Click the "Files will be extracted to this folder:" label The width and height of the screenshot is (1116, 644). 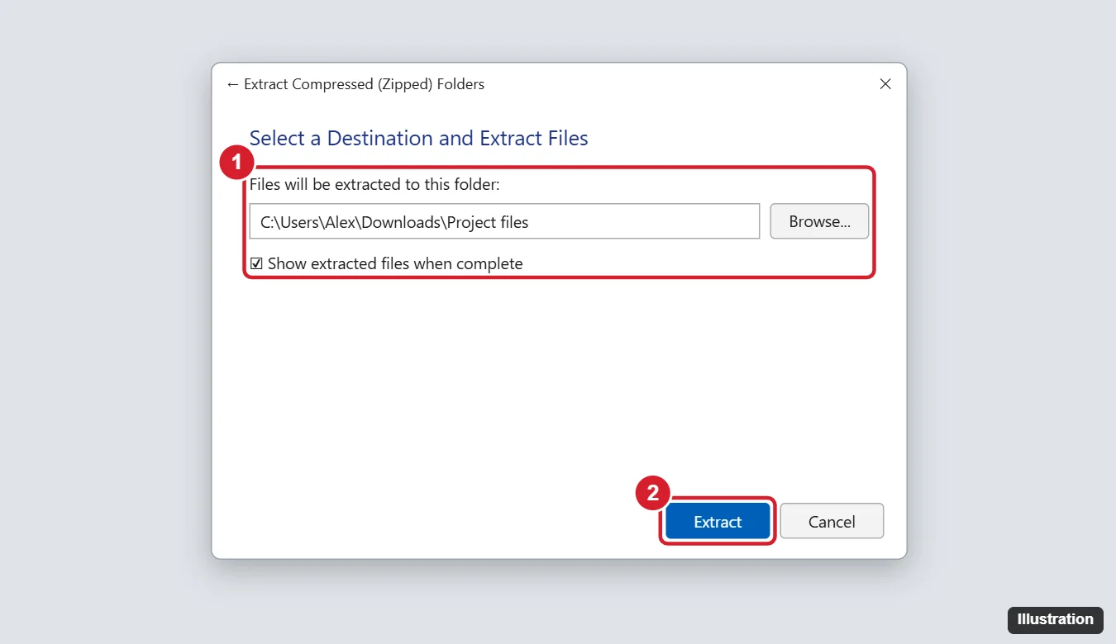pos(374,184)
